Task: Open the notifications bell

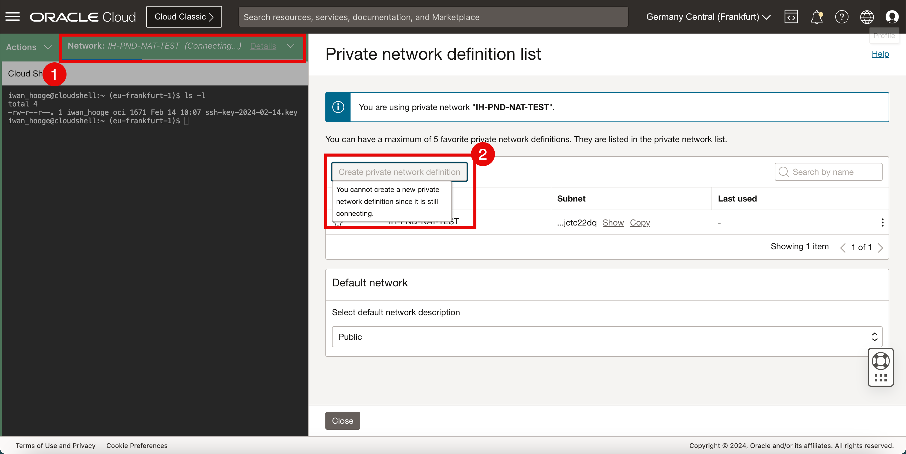Action: pos(816,16)
